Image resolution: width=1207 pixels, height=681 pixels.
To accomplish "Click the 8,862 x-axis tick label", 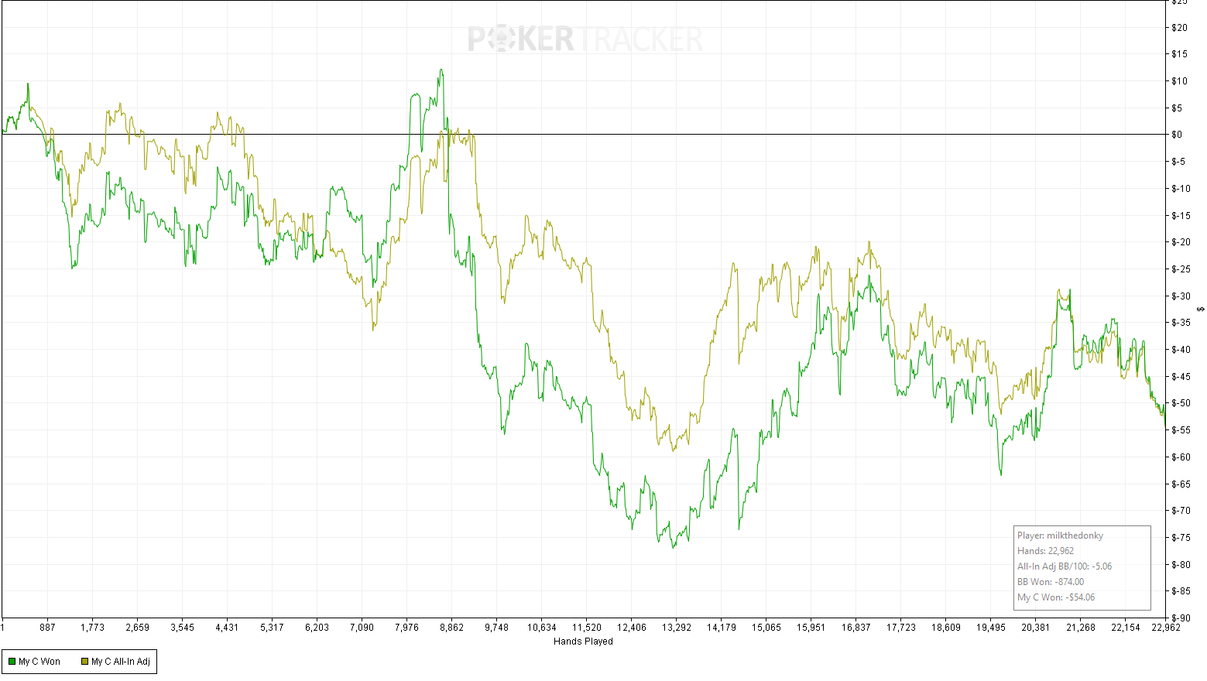I will point(451,628).
